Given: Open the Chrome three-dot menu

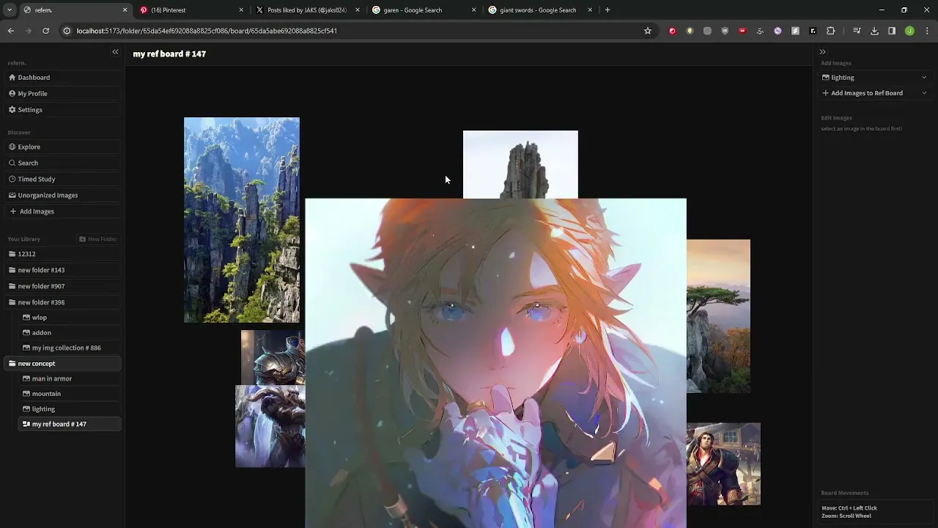Looking at the screenshot, I should click(x=927, y=31).
